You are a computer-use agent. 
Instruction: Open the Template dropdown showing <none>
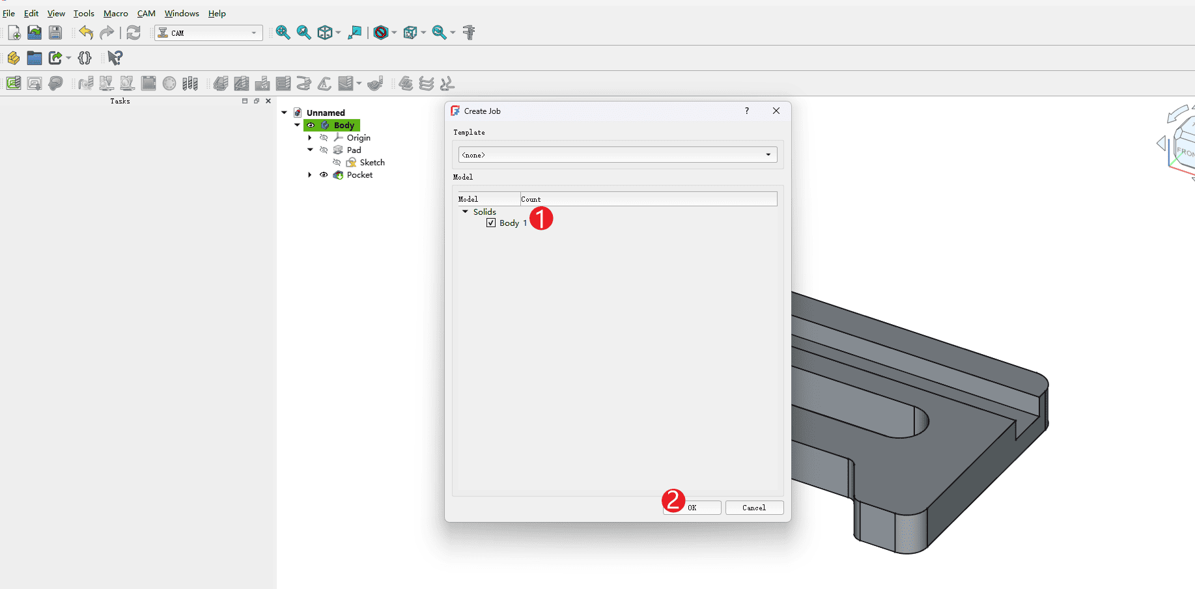point(617,155)
